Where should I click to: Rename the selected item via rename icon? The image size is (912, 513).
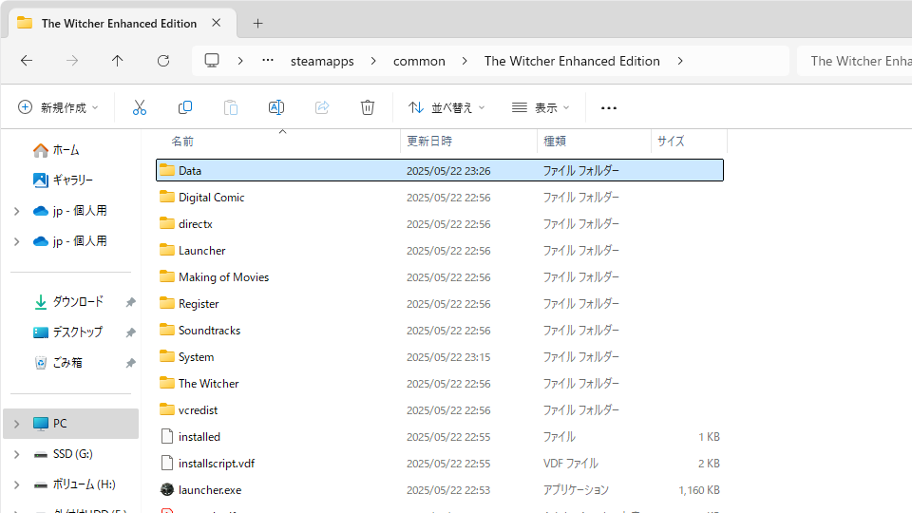276,107
